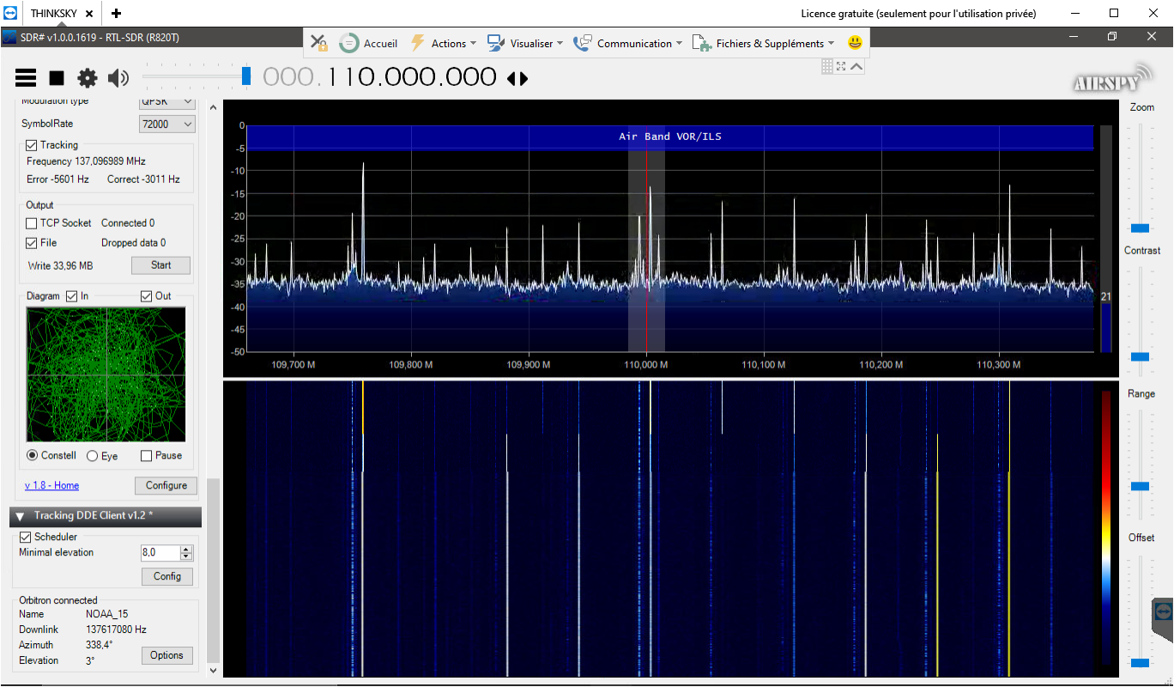Viewport: 1174px width, 687px height.
Task: Open the v 1.8 - Home link
Action: [x=51, y=485]
